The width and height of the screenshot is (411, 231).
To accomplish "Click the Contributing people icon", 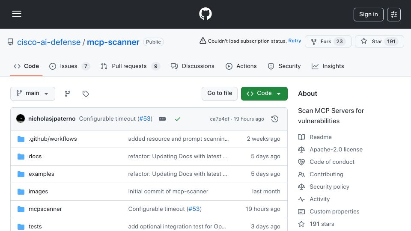I will pyautogui.click(x=301, y=175).
